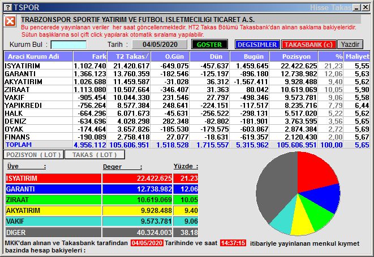Switch to POZISYON ( LOT ) tab

(x=33, y=155)
